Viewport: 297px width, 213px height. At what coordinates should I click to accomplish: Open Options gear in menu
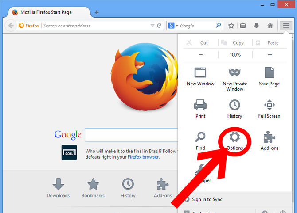(234, 141)
